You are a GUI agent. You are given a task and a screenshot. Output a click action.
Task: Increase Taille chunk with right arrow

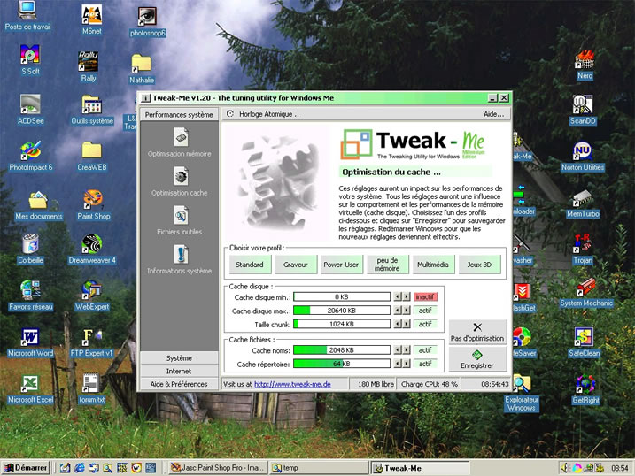coord(407,325)
